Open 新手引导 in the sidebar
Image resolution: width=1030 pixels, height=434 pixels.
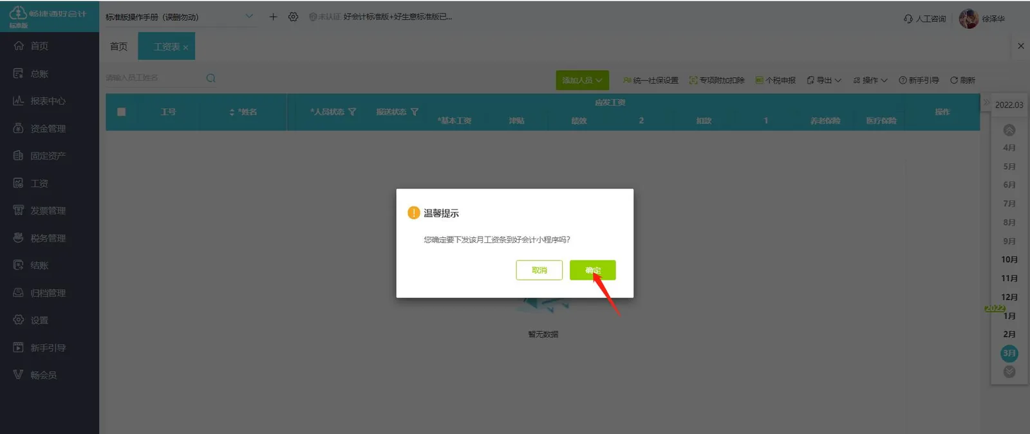pyautogui.click(x=50, y=347)
